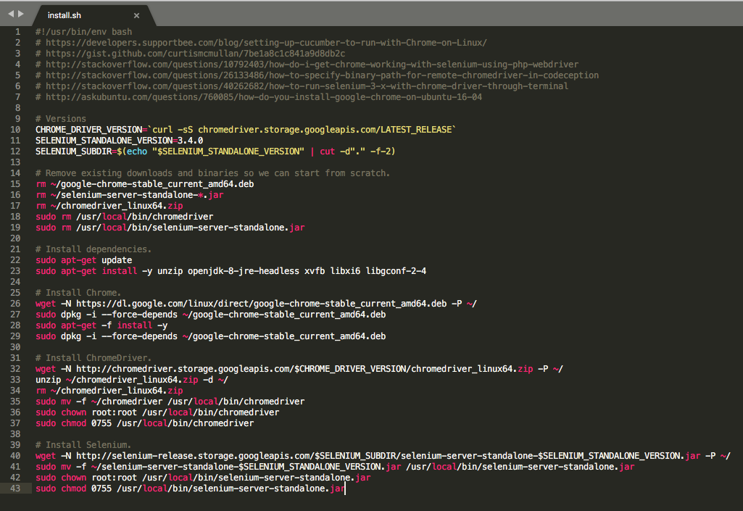Click 'sudo rm' selenium-server-standalone.jar line 19
The image size is (743, 511).
click(170, 228)
